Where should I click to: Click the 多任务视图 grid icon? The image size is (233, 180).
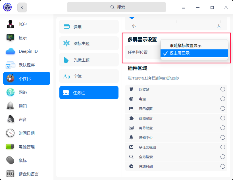131,147
